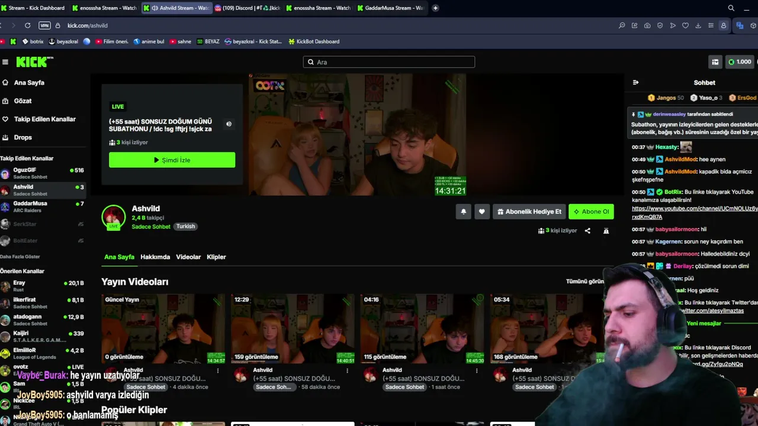The image size is (758, 426).
Task: Reload the page
Action: pos(27,25)
